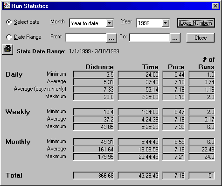Screen dimensions: 222x186
Task: Click Weekly Average time 4:24:39
Action: (x=138, y=119)
